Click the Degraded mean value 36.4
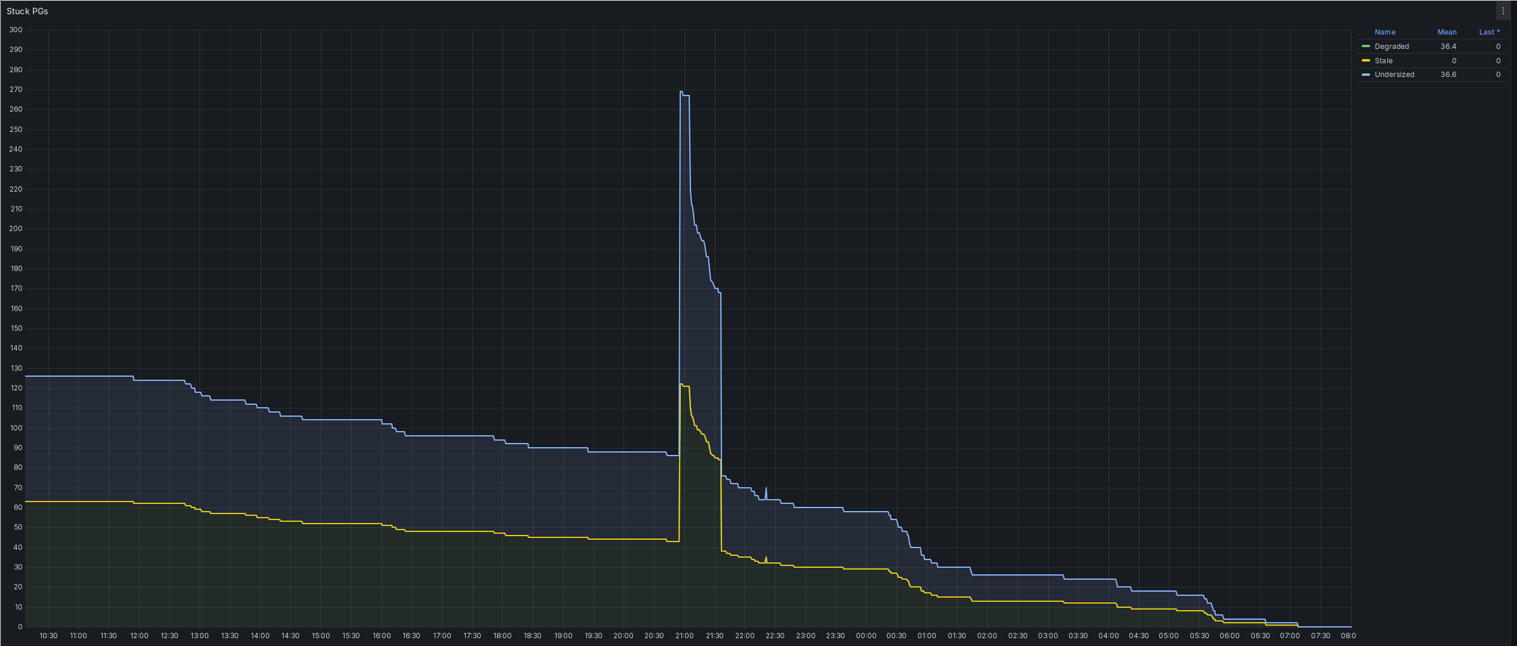 (x=1448, y=47)
